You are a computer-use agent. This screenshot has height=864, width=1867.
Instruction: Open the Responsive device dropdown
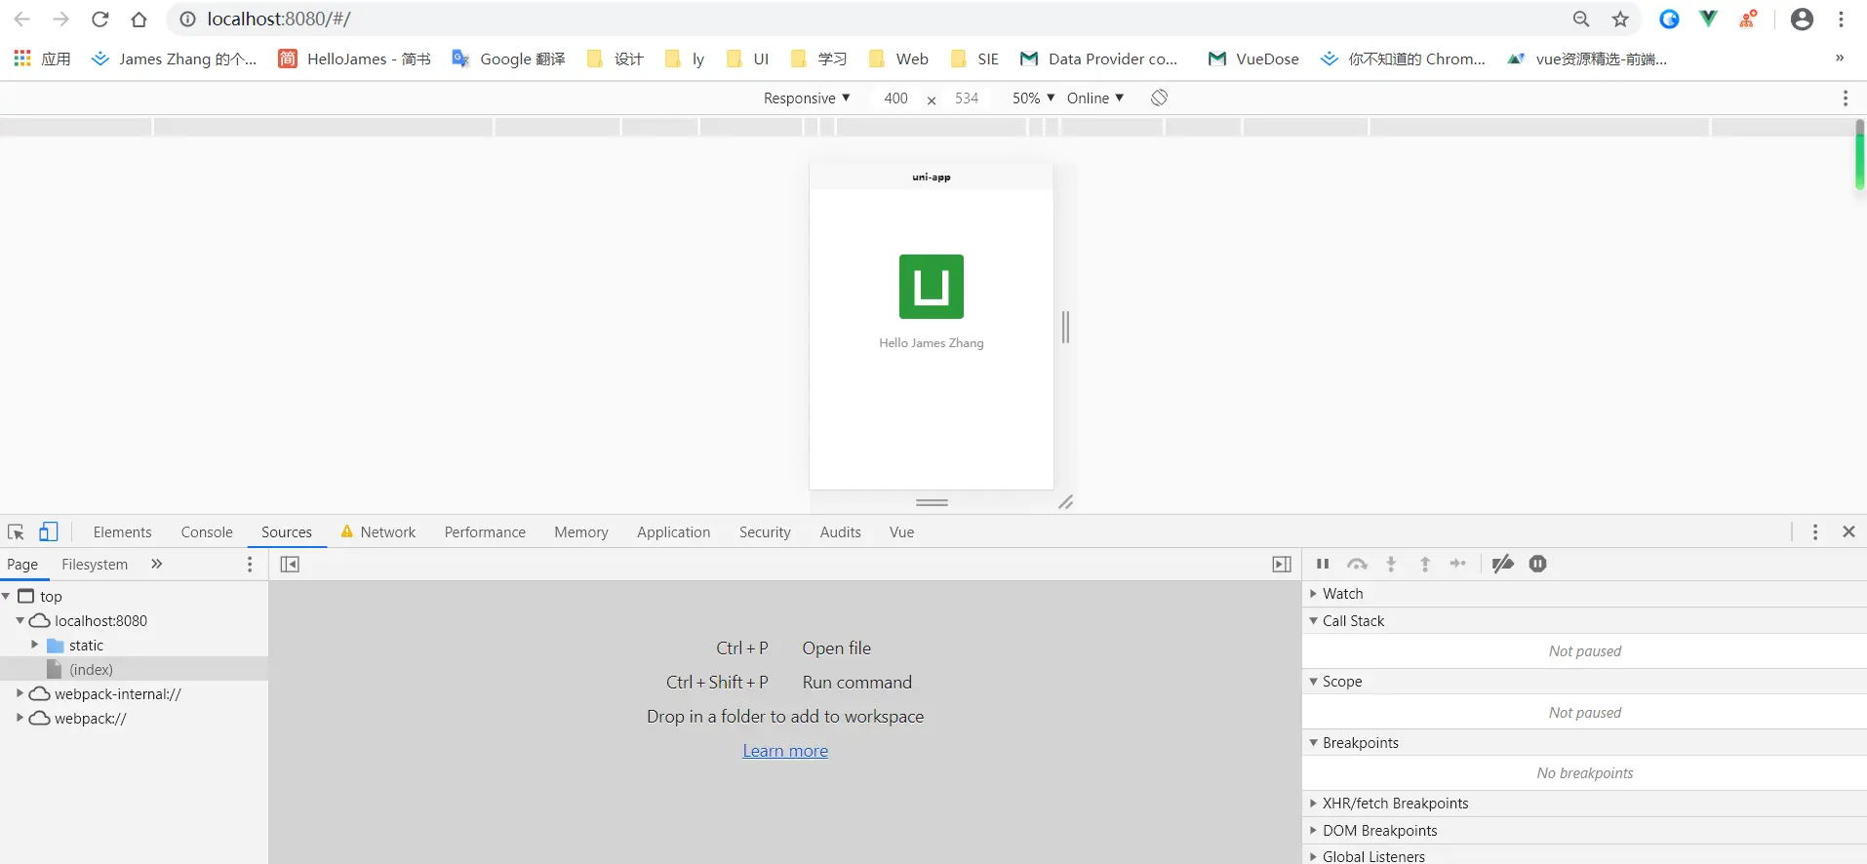point(807,98)
